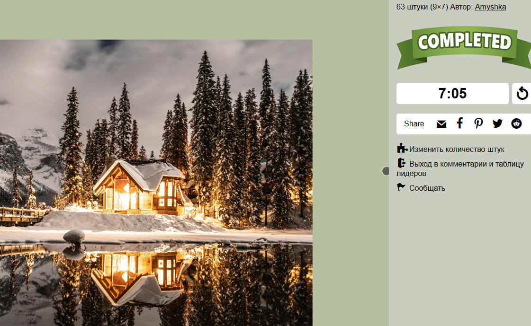This screenshot has height=326, width=531.
Task: Pin the puzzle on Pinterest
Action: [x=478, y=123]
